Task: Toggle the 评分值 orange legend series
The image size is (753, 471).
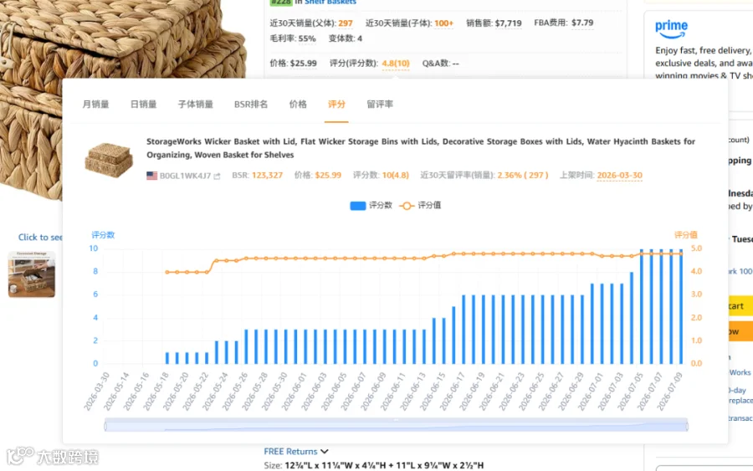Action: [x=420, y=206]
